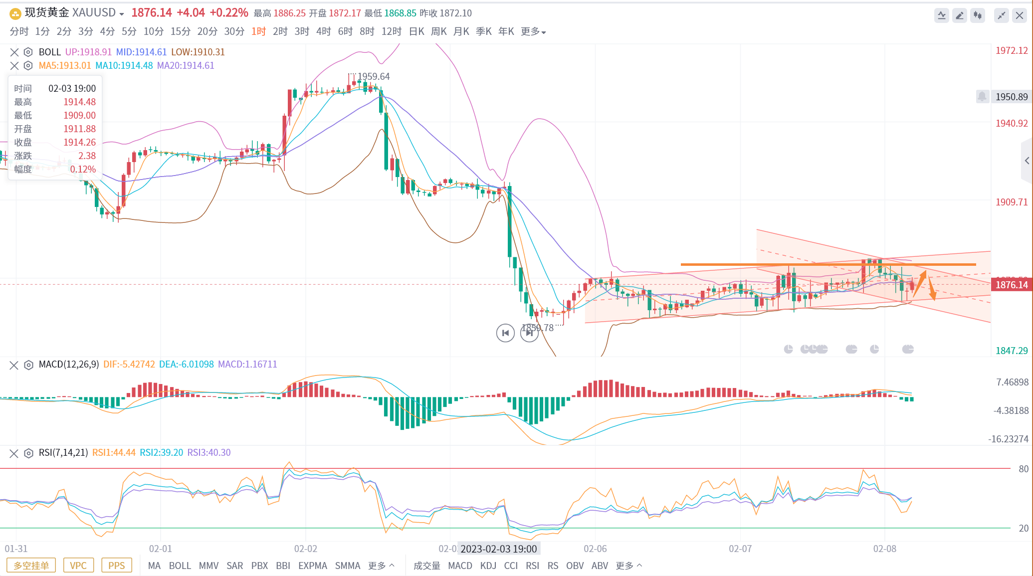Click the price alert bell icon
The width and height of the screenshot is (1033, 576).
click(982, 96)
